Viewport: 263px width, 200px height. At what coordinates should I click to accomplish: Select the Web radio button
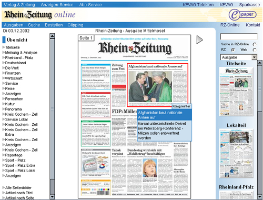click(x=255, y=50)
